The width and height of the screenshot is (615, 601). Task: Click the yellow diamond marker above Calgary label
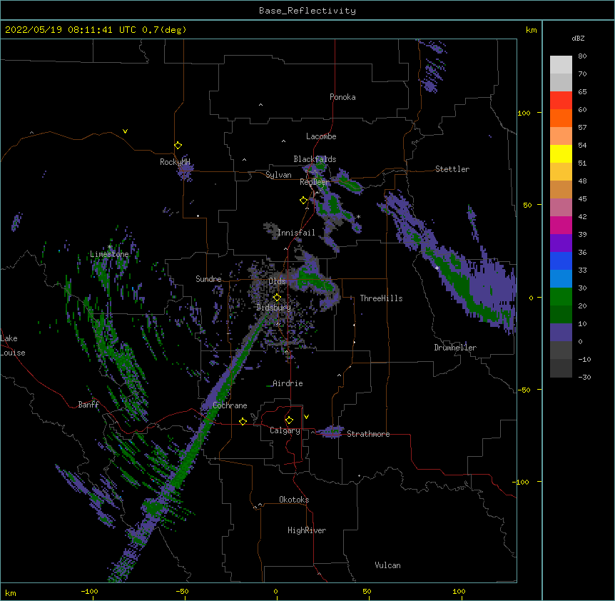pyautogui.click(x=289, y=420)
